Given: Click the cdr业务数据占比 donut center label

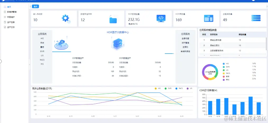Looking at the screenshot, I should point(210,73).
